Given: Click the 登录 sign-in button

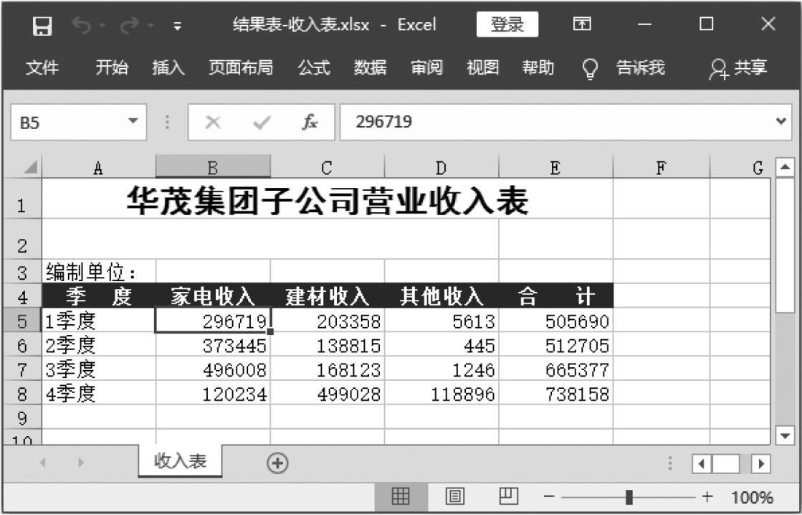Looking at the screenshot, I should [507, 25].
